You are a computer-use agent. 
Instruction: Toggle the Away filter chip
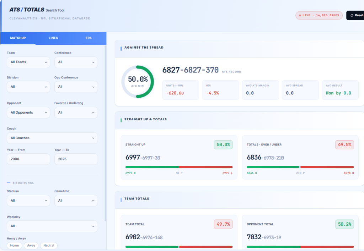point(31,245)
